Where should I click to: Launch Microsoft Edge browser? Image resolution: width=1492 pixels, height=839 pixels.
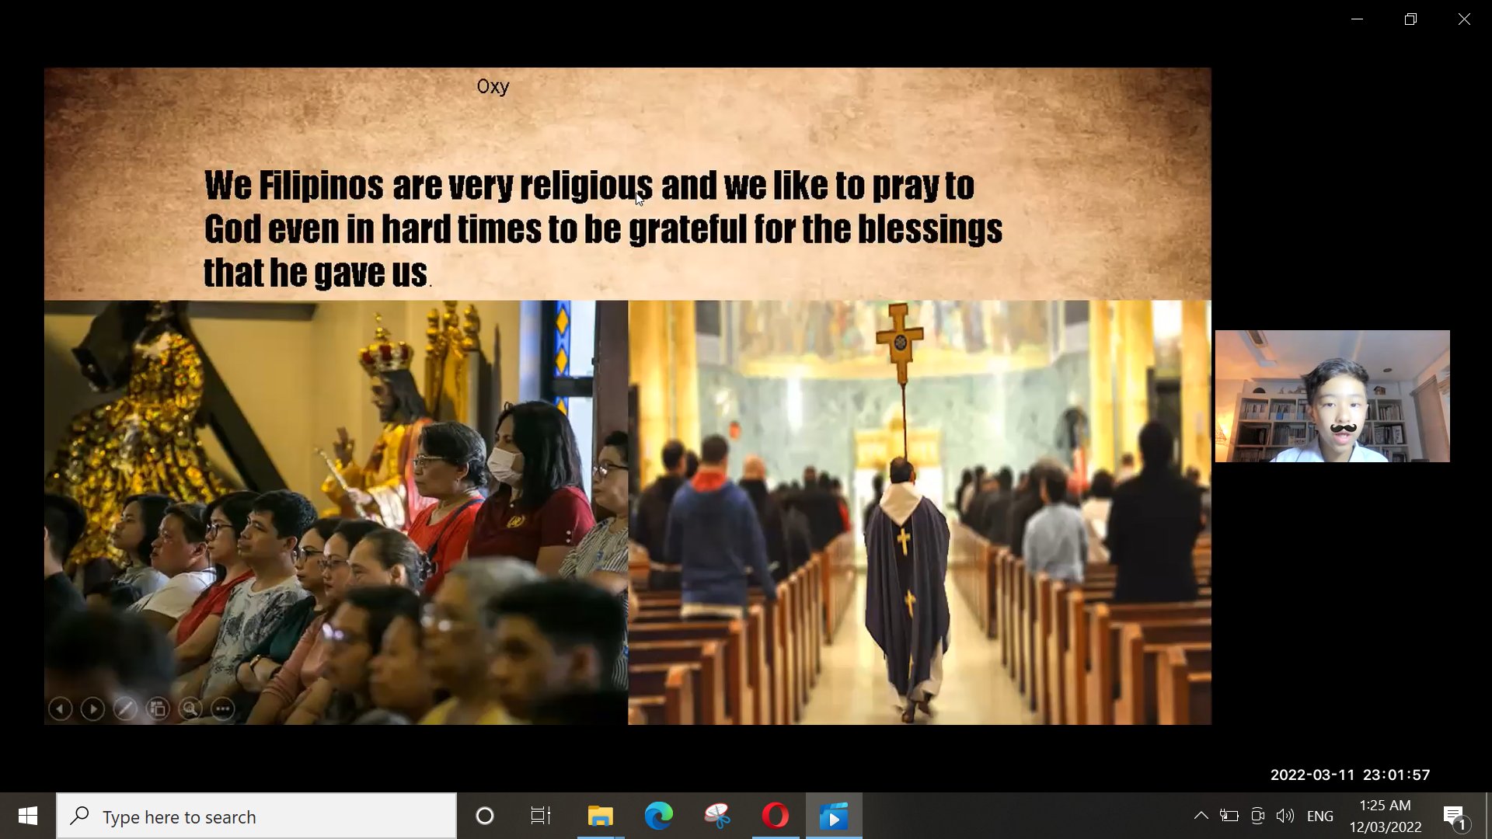pos(658,816)
